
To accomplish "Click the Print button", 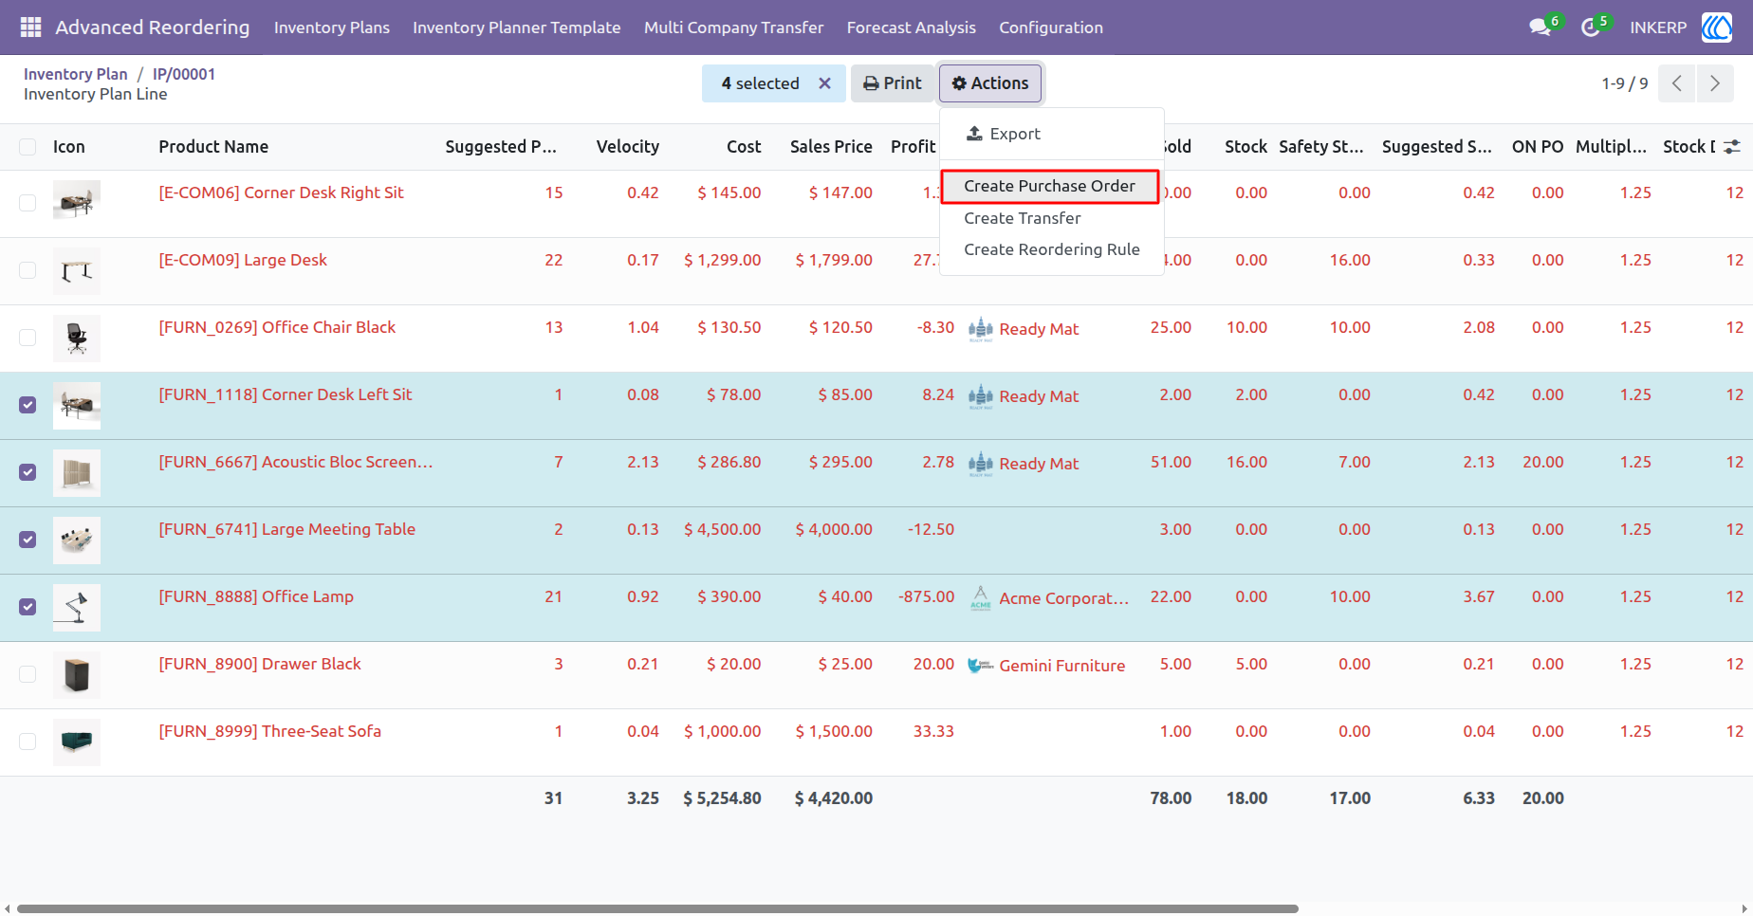I will pos(893,83).
